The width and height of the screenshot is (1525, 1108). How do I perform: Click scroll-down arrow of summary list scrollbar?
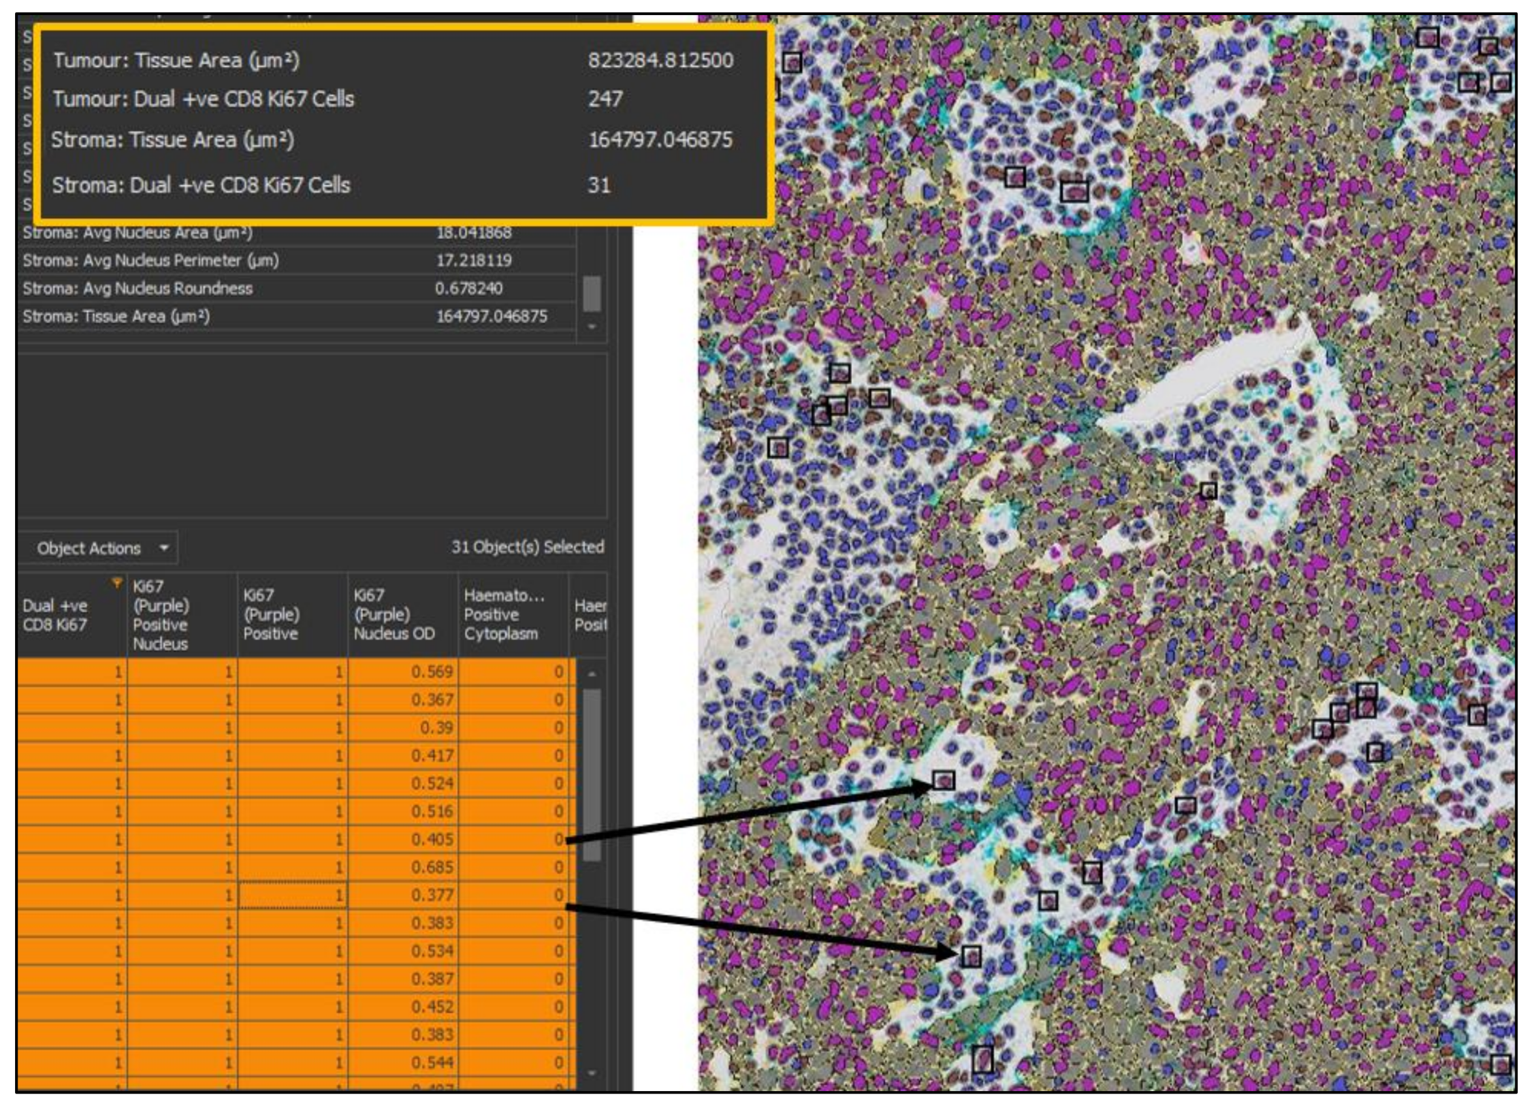coord(592,326)
